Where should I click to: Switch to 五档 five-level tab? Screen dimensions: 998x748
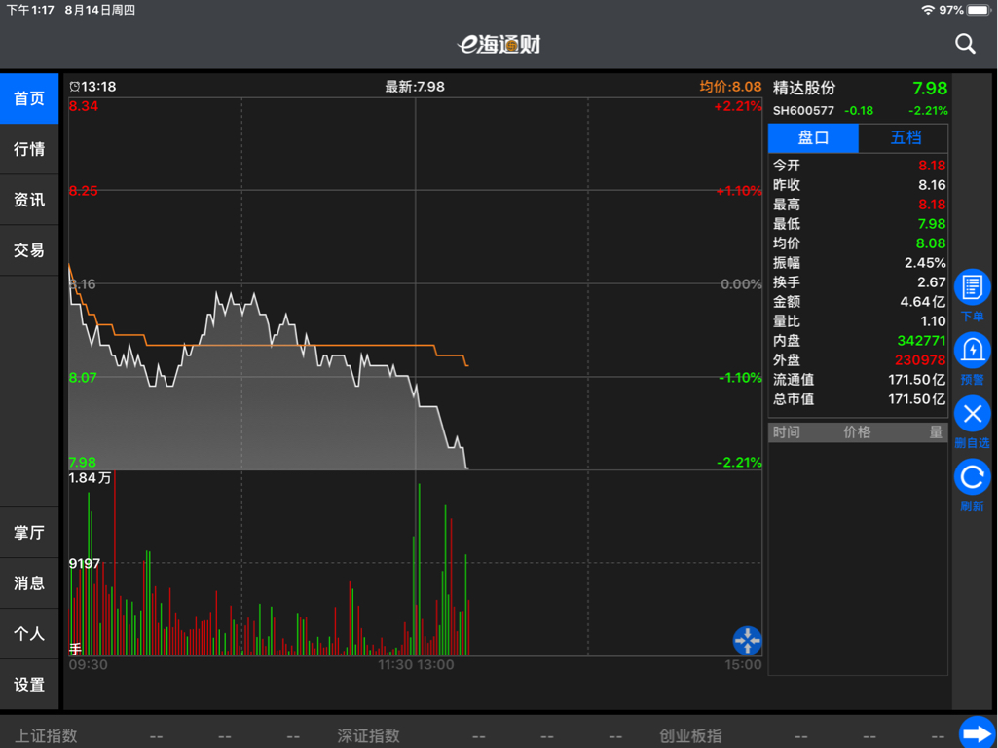pyautogui.click(x=904, y=138)
